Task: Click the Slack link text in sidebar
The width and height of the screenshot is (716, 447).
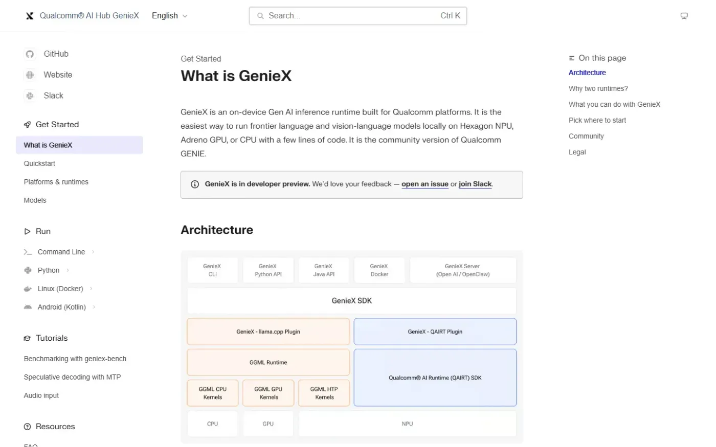Action: pyautogui.click(x=53, y=96)
